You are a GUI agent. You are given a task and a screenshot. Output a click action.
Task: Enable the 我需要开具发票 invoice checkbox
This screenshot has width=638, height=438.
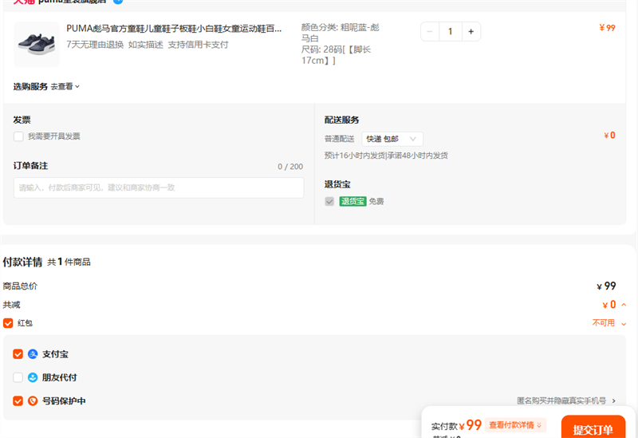pos(18,136)
